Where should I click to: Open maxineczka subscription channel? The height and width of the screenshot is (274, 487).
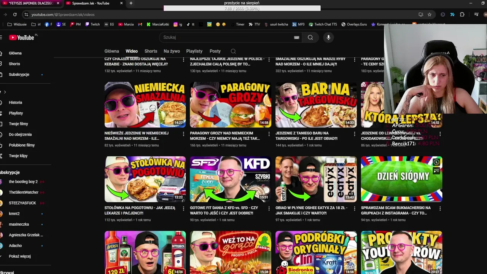point(19,224)
